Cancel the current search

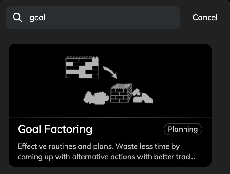tap(205, 17)
